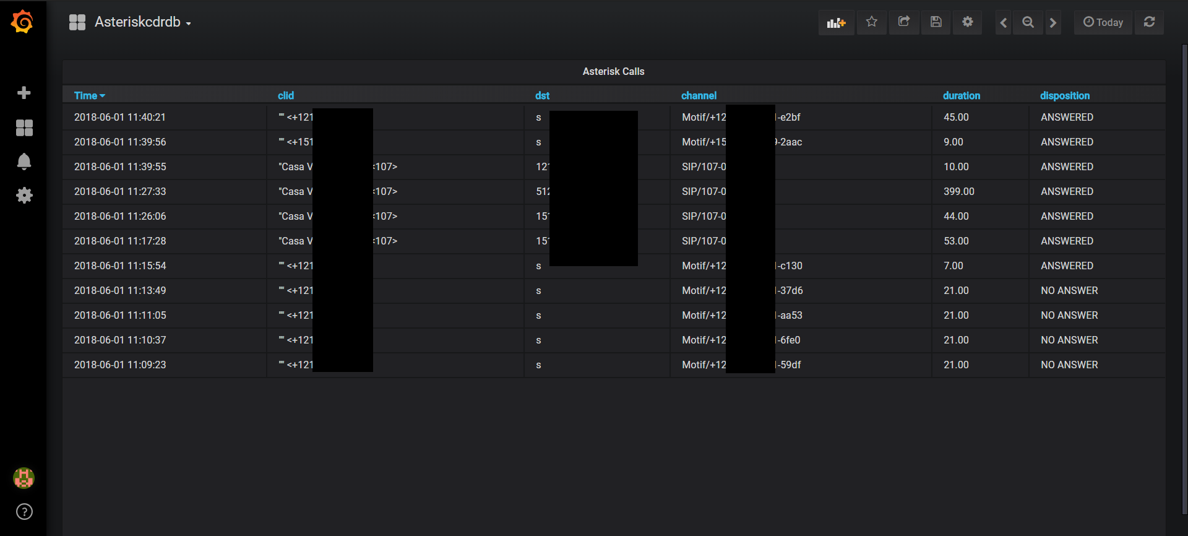Click ANSWERED in the 11:40:21 row
Viewport: 1188px width, 536px height.
coord(1067,118)
